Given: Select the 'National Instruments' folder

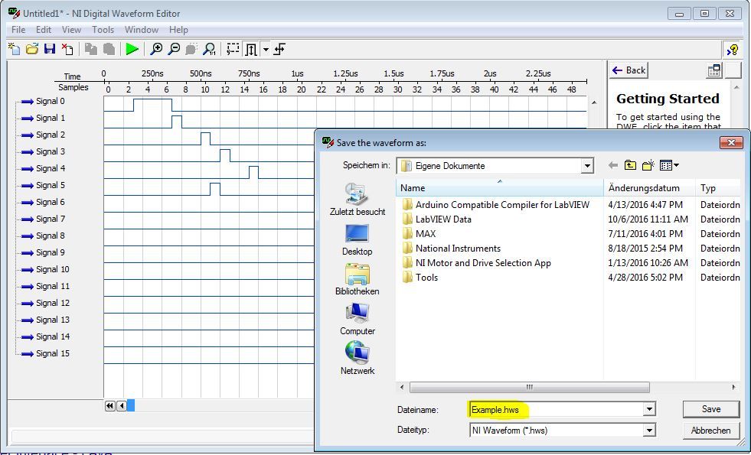Looking at the screenshot, I should point(452,249).
